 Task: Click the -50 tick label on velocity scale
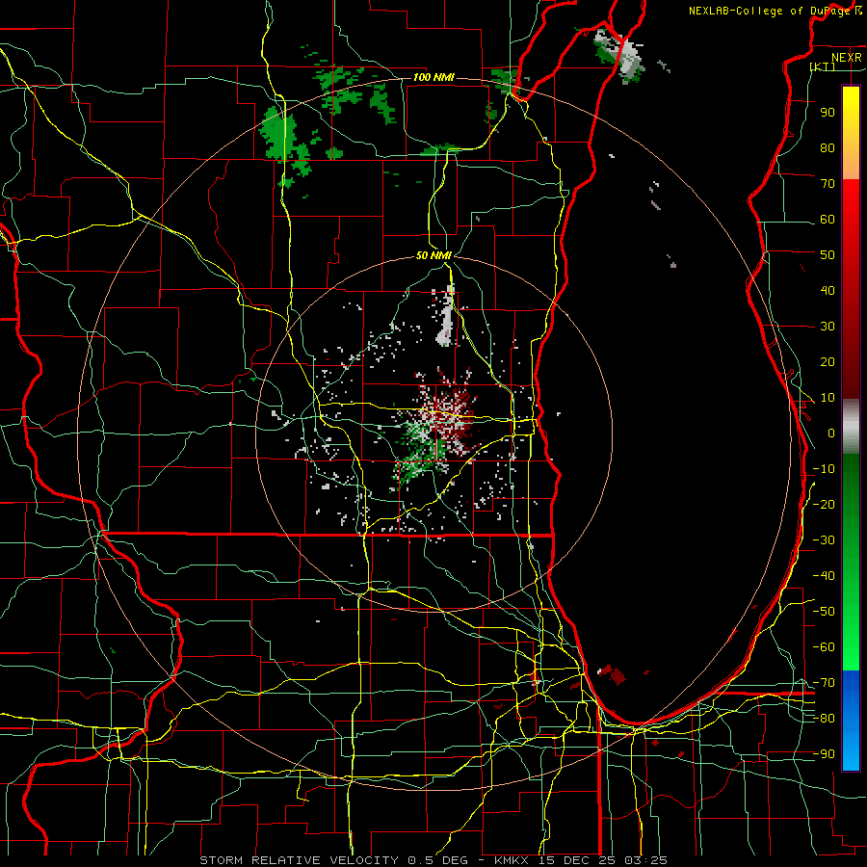point(824,612)
